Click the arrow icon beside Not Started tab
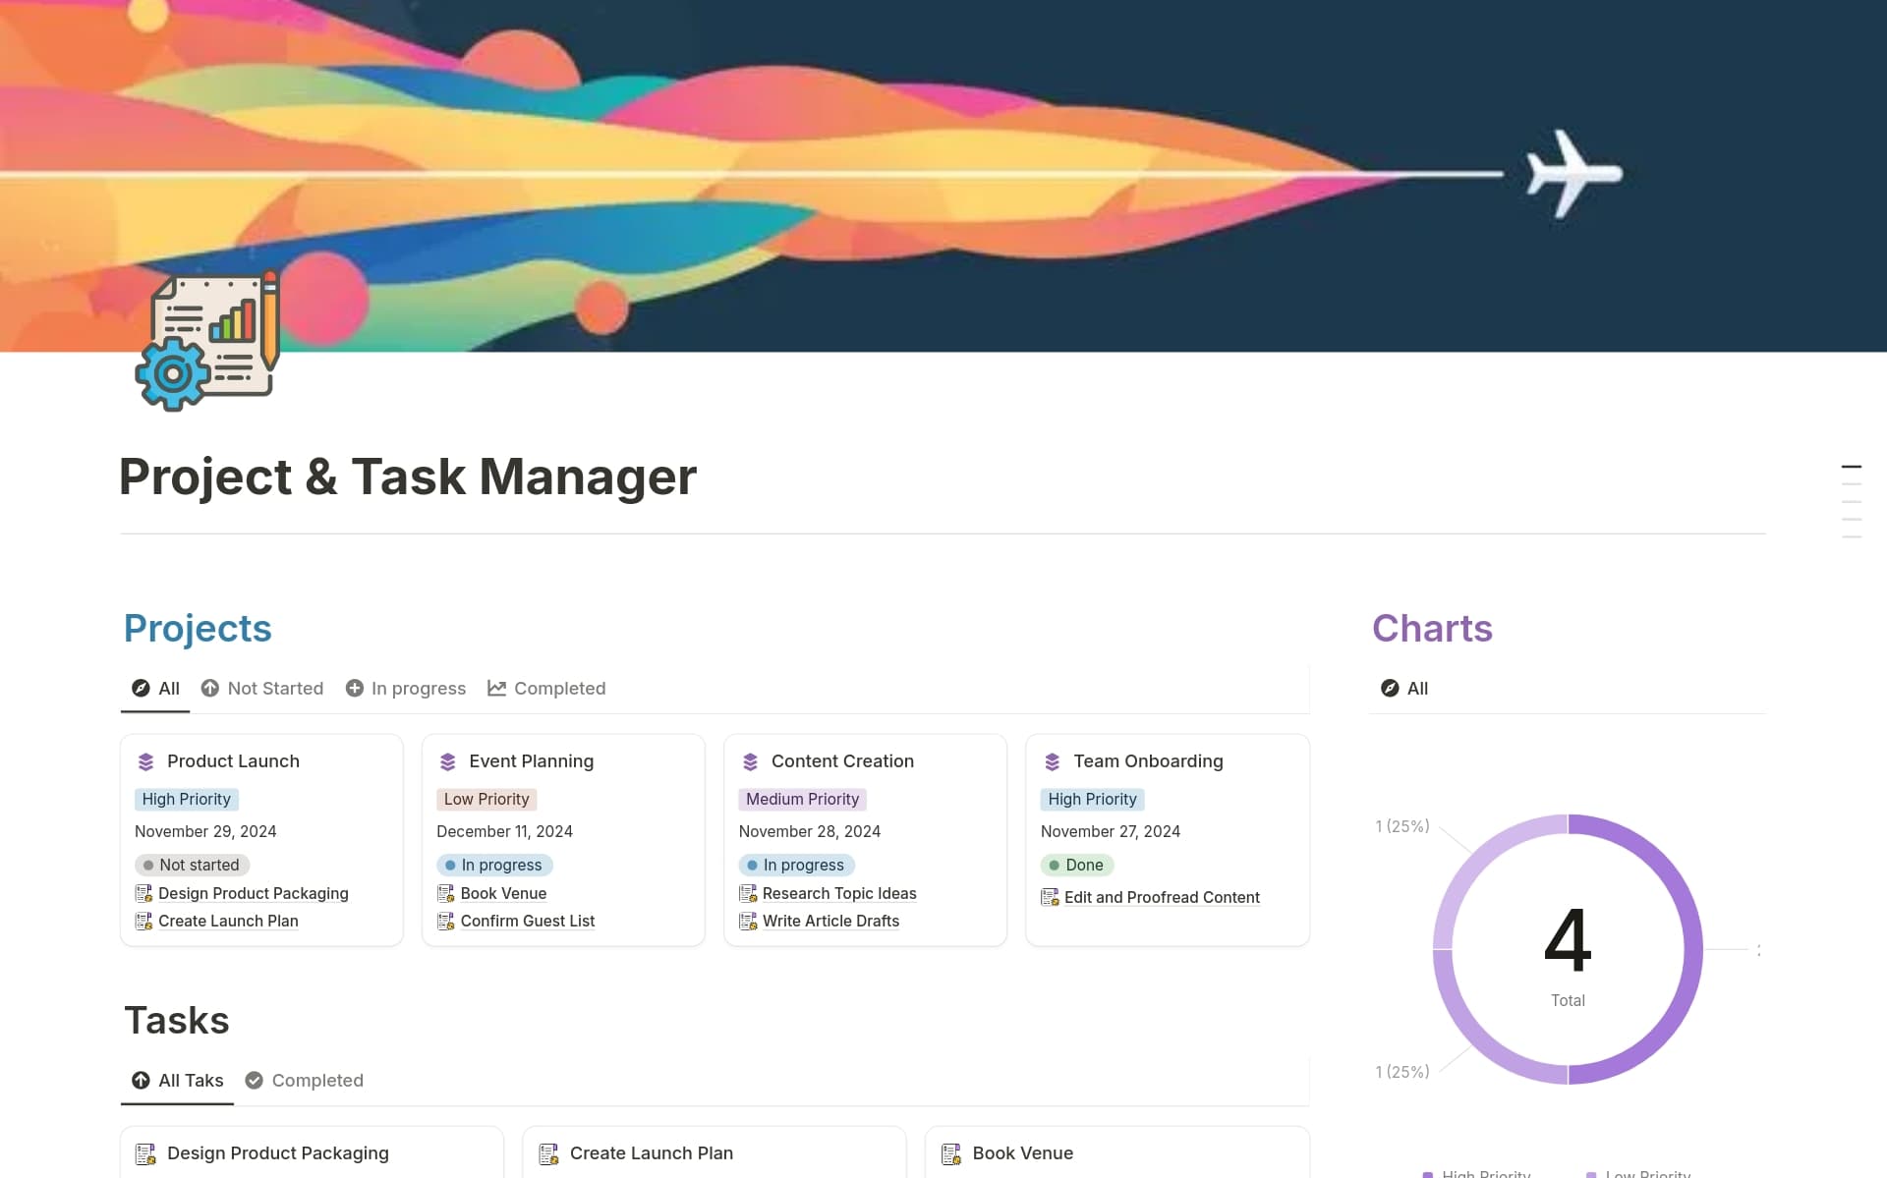Screen dimensions: 1887x1178 [210, 688]
